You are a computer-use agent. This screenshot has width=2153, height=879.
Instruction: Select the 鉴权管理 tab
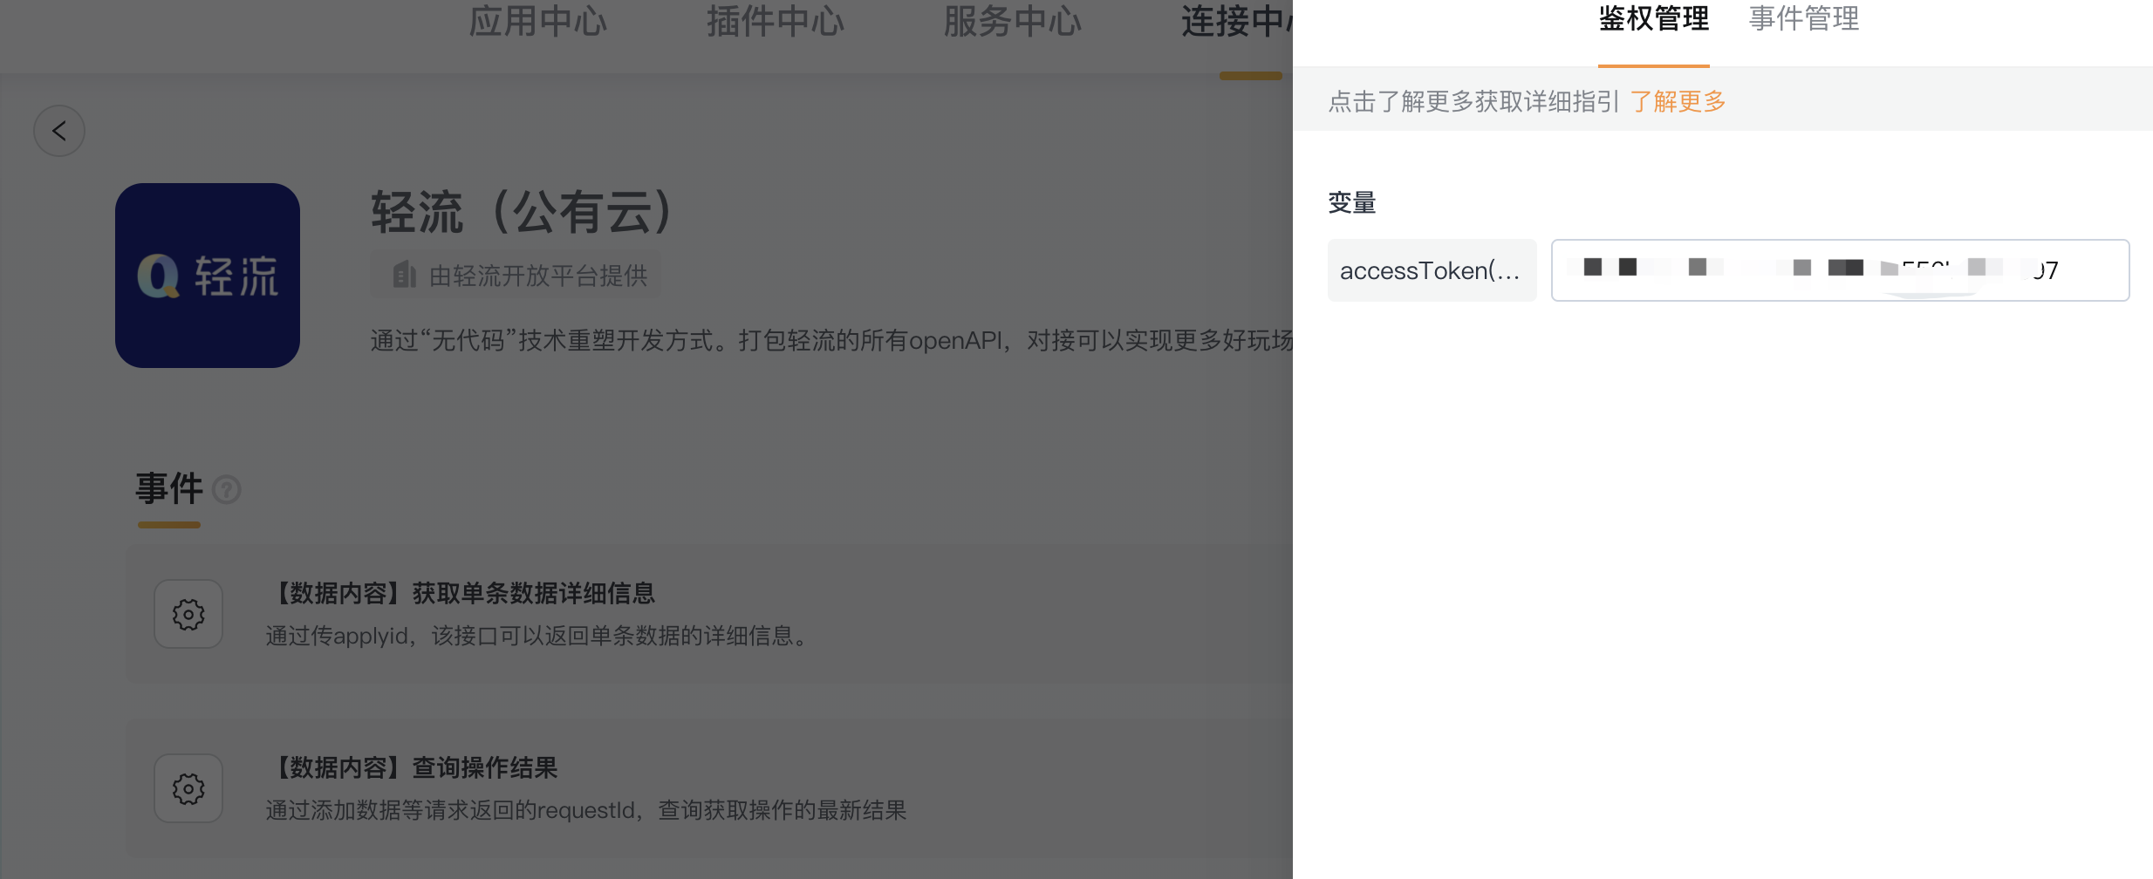tap(1654, 19)
